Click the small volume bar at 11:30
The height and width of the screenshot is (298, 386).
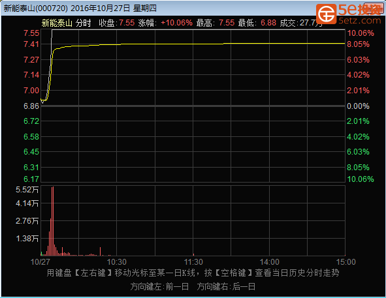click(193, 254)
